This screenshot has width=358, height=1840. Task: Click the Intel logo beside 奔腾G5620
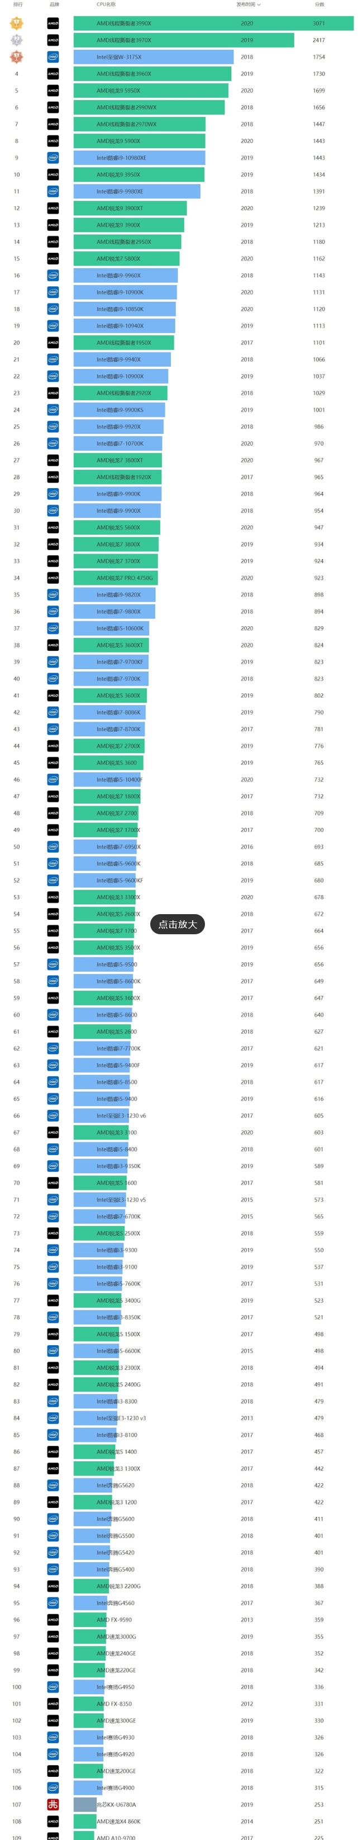pyautogui.click(x=52, y=1485)
